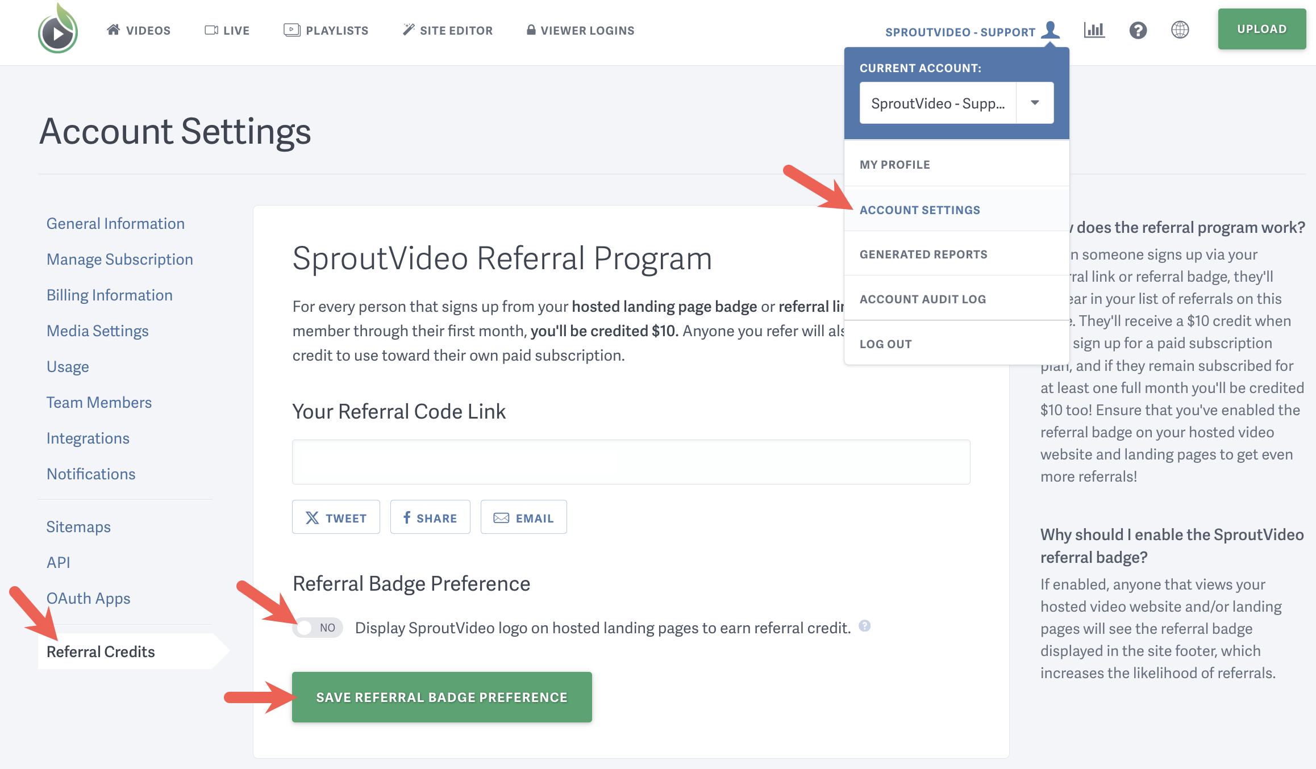
Task: Click the Viewer Logins lock icon
Action: [531, 30]
